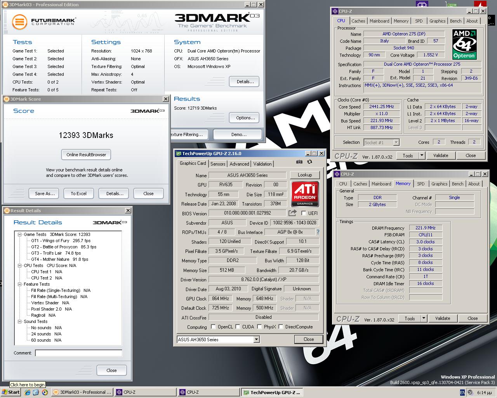
Task: Collapse the Game Tests tree node
Action: pyautogui.click(x=20, y=234)
